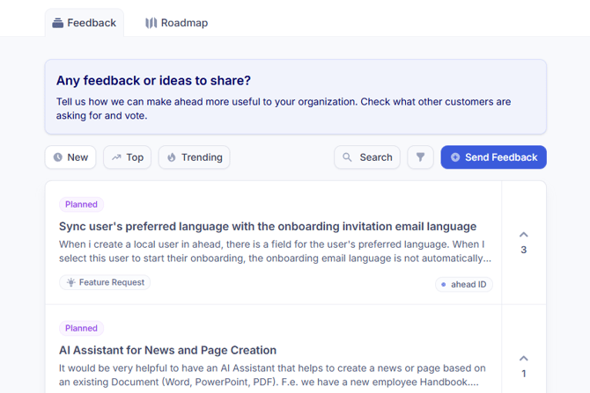The width and height of the screenshot is (590, 393).
Task: Open the Feedback tab
Action: click(x=84, y=23)
